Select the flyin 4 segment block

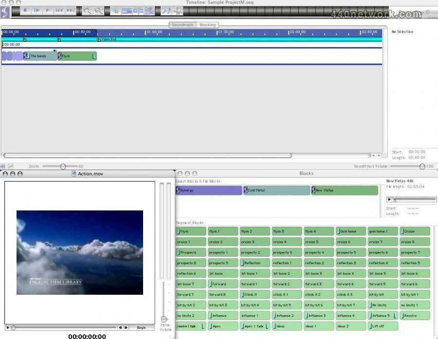(x=319, y=231)
